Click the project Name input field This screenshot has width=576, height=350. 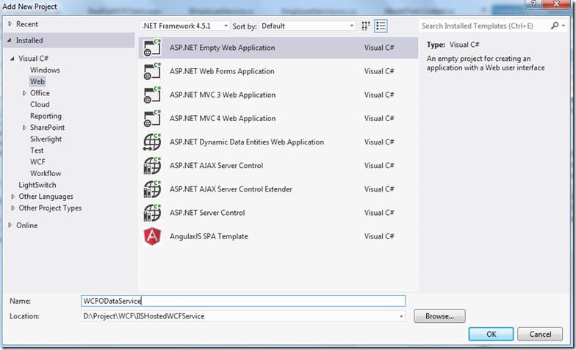pos(242,301)
